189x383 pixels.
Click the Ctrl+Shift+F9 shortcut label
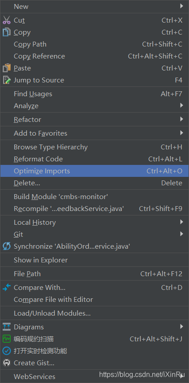click(161, 209)
